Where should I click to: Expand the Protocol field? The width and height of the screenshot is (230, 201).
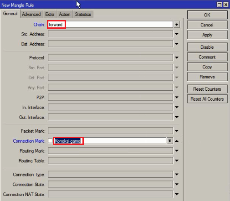click(x=177, y=57)
